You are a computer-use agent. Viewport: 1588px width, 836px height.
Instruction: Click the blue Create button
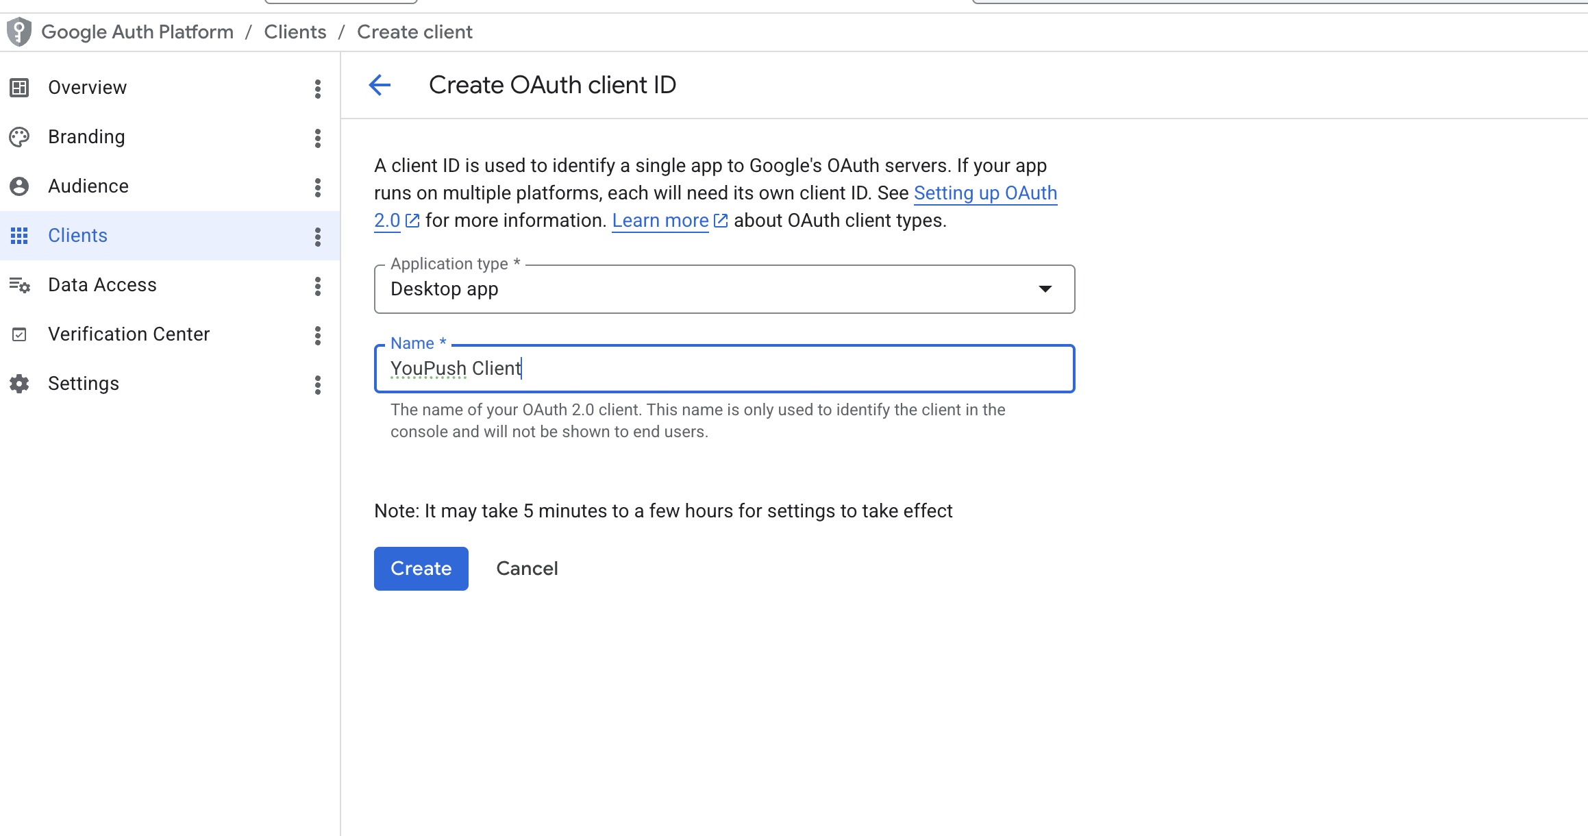421,569
